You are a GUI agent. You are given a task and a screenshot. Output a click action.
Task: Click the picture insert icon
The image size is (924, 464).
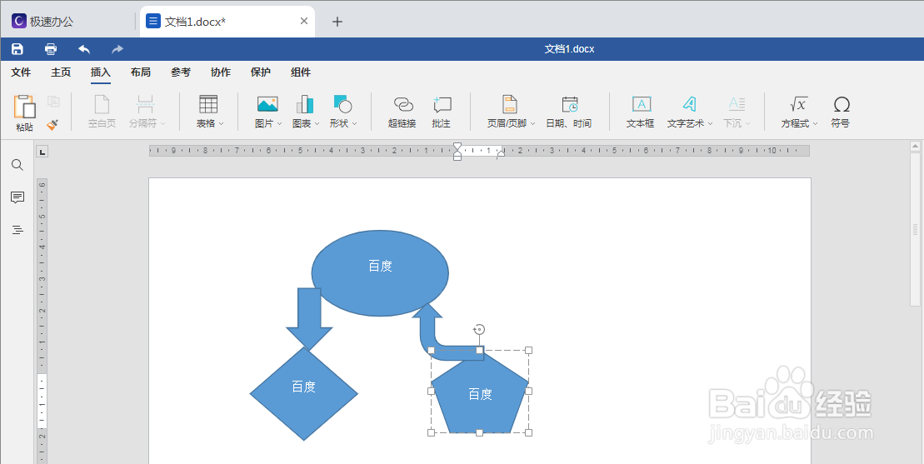point(267,104)
